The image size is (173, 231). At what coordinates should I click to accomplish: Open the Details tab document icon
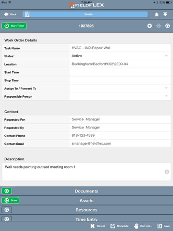pos(27,14)
